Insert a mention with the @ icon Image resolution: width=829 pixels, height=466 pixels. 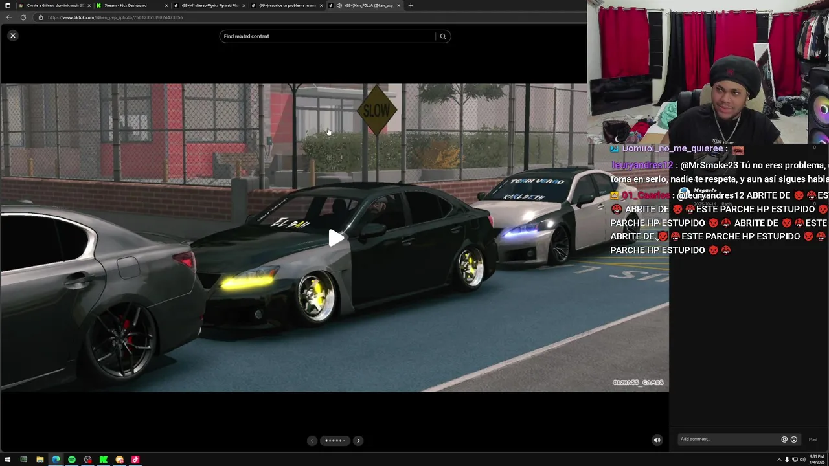point(784,439)
